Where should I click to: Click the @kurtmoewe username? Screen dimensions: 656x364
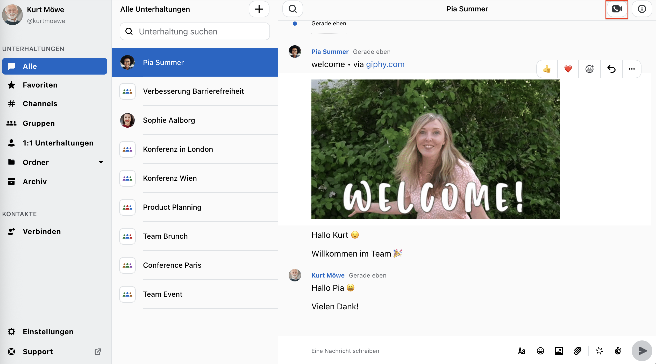(x=46, y=21)
